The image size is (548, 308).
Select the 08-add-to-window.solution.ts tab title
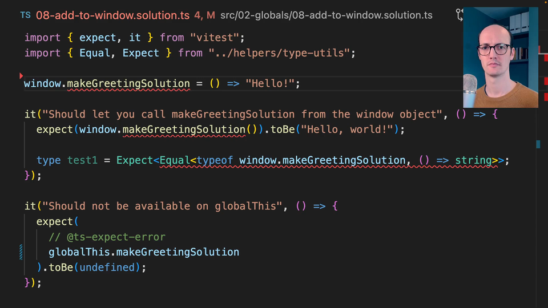tap(112, 15)
